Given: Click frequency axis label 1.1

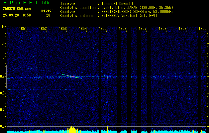Looking at the screenshot, I should [3, 43].
